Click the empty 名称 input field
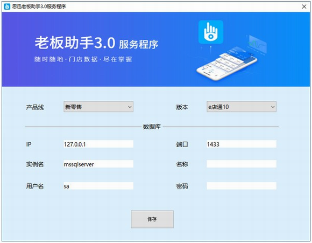This screenshot has height=243, width=312. pos(242,164)
